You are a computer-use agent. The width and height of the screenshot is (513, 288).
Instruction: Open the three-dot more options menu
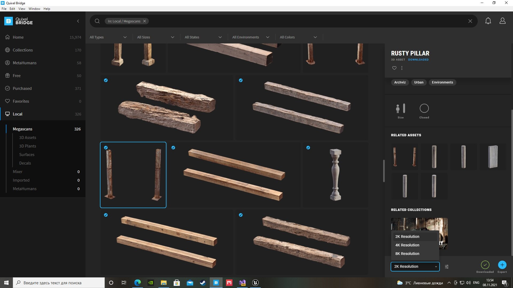point(402,68)
